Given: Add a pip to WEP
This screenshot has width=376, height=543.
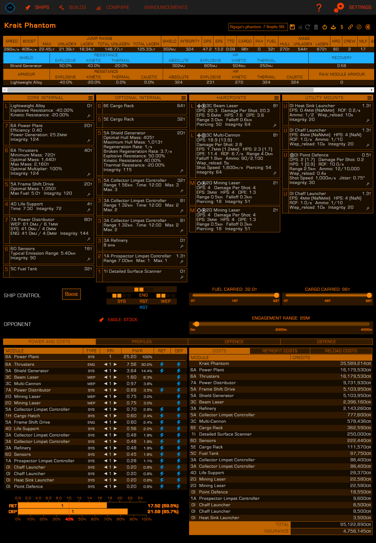Looking at the screenshot, I should [166, 301].
